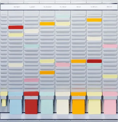Click the small yellow card in narrow column
The image size is (118, 122).
coord(4,103)
